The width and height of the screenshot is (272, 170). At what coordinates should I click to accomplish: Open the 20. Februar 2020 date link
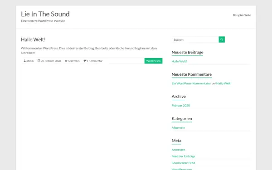51,61
